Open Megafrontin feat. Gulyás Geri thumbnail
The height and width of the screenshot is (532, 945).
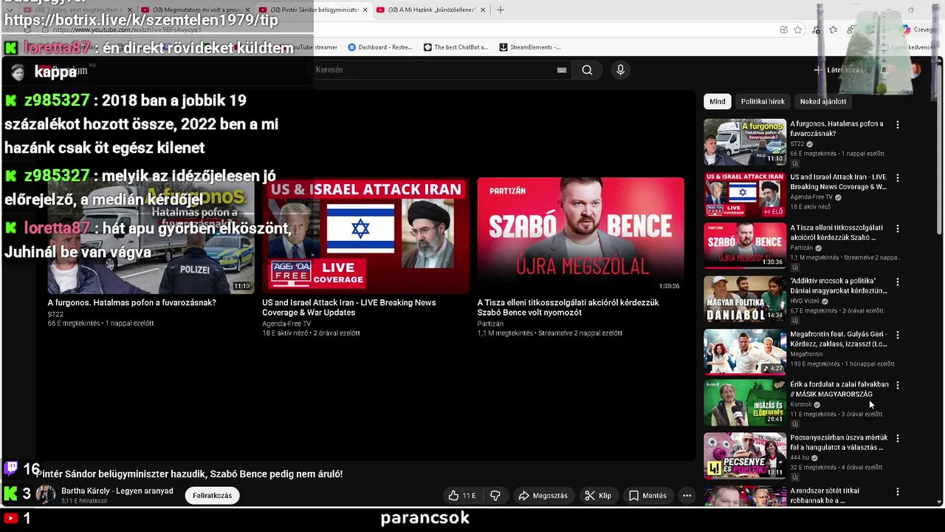coord(745,352)
